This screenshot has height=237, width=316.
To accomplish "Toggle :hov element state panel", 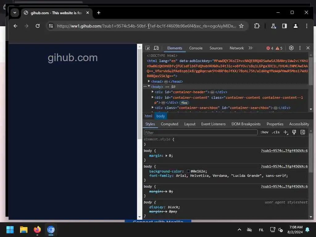I will click(264, 132).
